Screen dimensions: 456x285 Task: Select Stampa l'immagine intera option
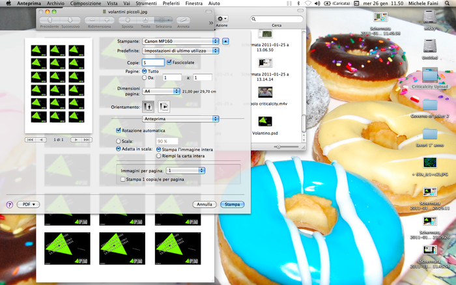[x=158, y=149]
